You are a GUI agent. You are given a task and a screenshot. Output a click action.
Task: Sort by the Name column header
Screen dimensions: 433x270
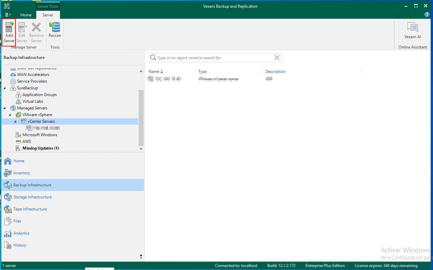pos(154,72)
